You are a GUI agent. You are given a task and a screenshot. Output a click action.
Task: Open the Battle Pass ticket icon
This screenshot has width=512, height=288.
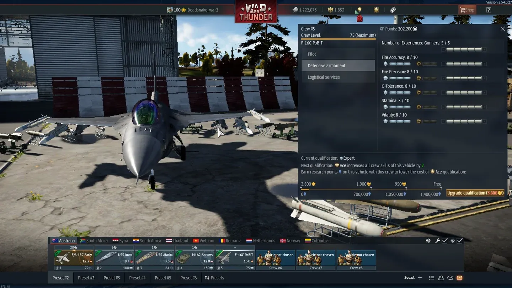393,10
